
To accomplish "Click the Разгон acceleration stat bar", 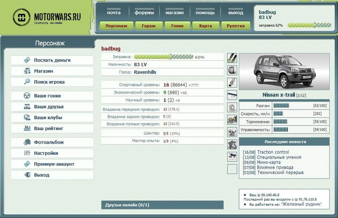I will pos(281,106).
